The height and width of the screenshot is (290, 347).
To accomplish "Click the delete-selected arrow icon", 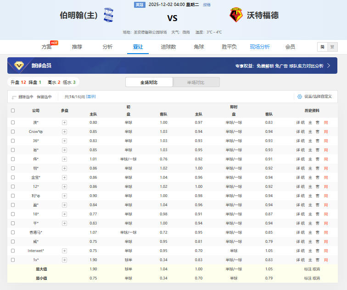I will point(14,97).
